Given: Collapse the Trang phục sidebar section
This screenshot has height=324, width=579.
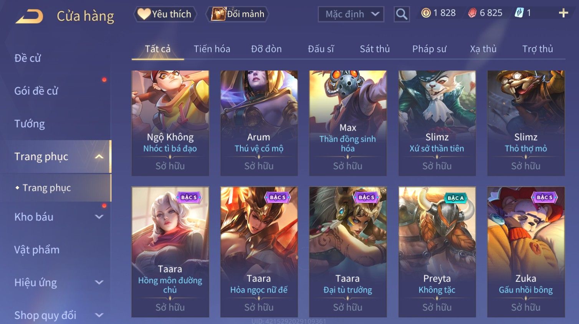Looking at the screenshot, I should click(x=99, y=156).
